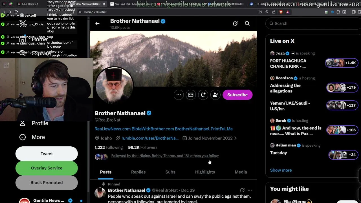
Task: Reload the page in browser toolbar
Action: coord(16,12)
